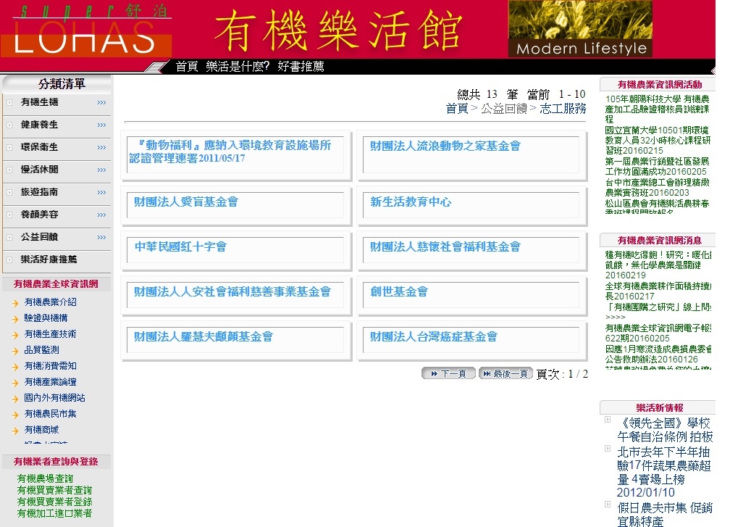Click the Modern Lifestyle banner image
The image size is (730, 527).
(x=580, y=29)
